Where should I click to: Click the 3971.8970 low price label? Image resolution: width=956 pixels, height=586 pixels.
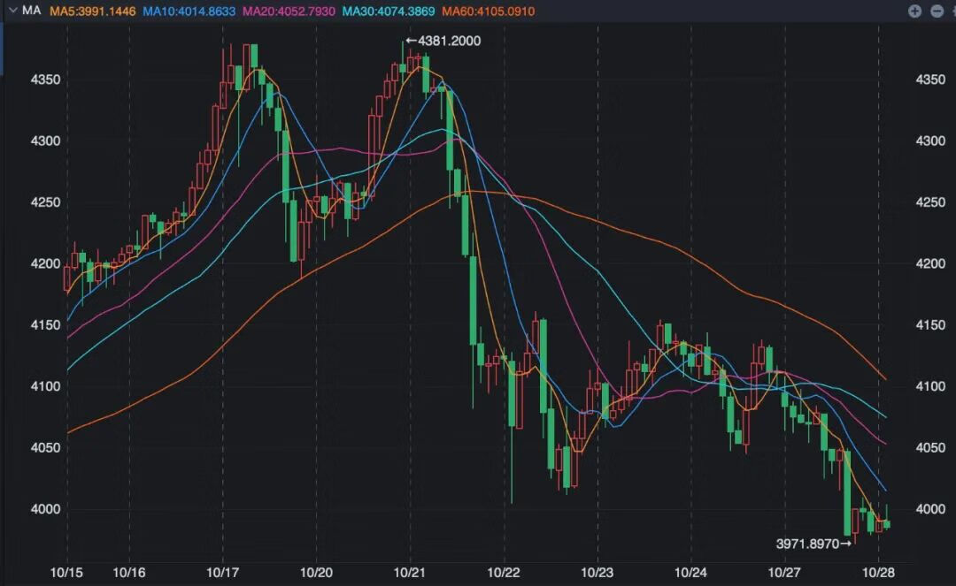pos(807,544)
